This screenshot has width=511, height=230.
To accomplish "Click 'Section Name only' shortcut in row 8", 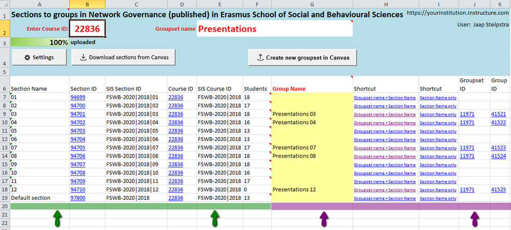I will pos(438,106).
